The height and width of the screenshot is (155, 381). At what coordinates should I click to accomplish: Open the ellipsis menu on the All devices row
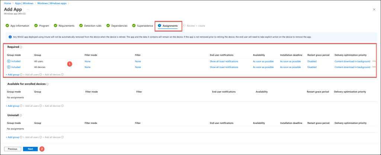coord(374,67)
